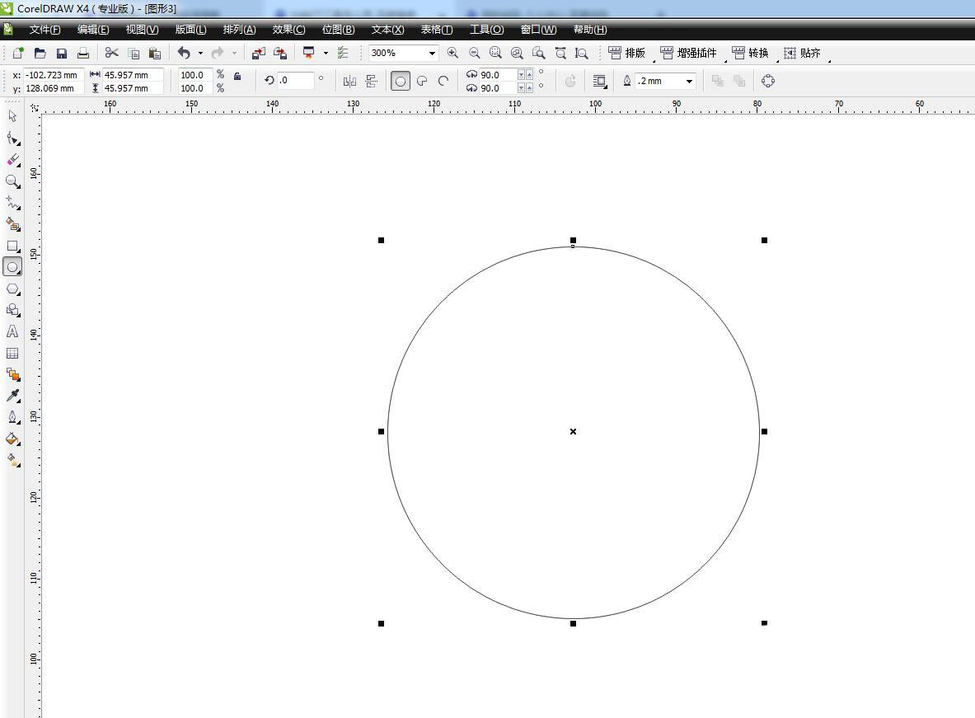Select the Polygon tool
Viewport: 975px width, 718px height.
(12, 289)
